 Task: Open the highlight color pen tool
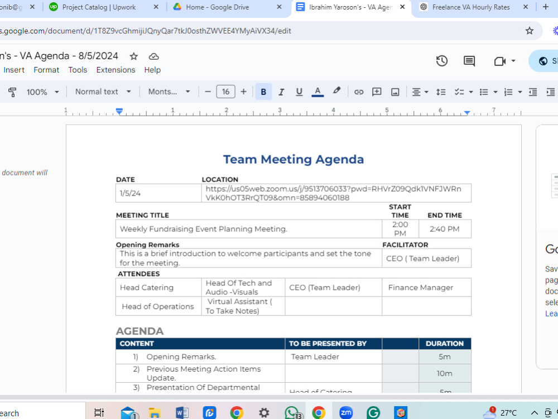tap(336, 91)
